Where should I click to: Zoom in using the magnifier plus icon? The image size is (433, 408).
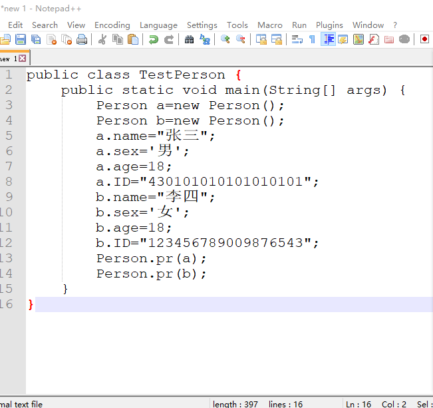pyautogui.click(x=225, y=39)
